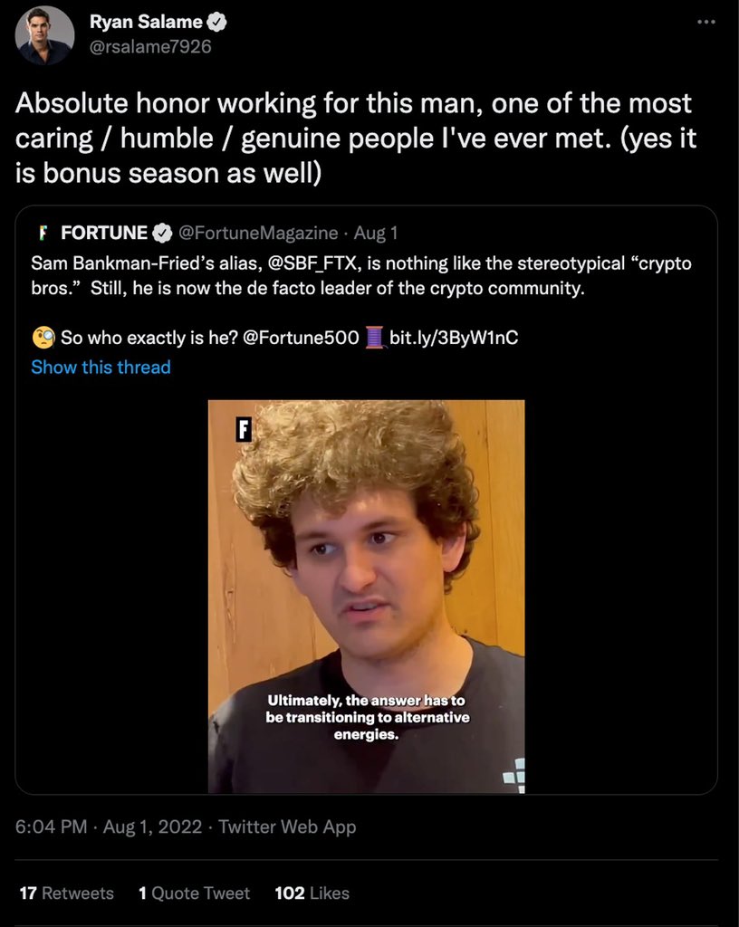The width and height of the screenshot is (739, 927).
Task: Open the 102 Likes list
Action: tap(312, 893)
